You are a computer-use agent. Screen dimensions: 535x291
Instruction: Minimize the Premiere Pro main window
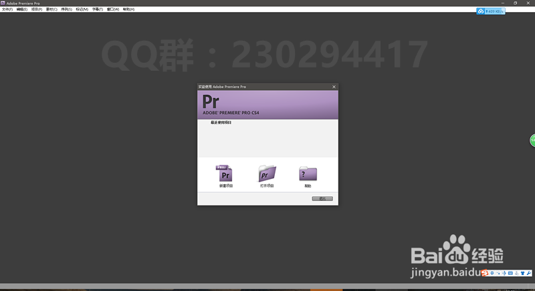point(503,3)
